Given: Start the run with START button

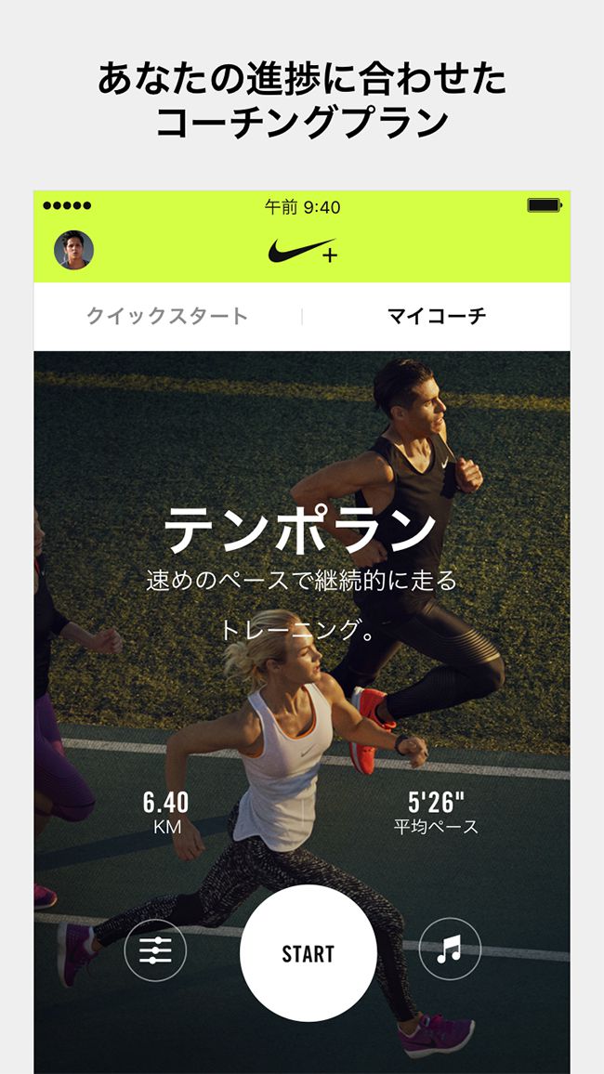Looking at the screenshot, I should click(309, 953).
